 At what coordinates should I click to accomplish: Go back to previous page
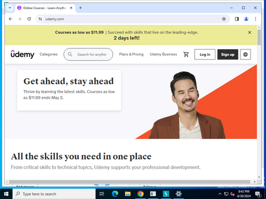(11, 19)
